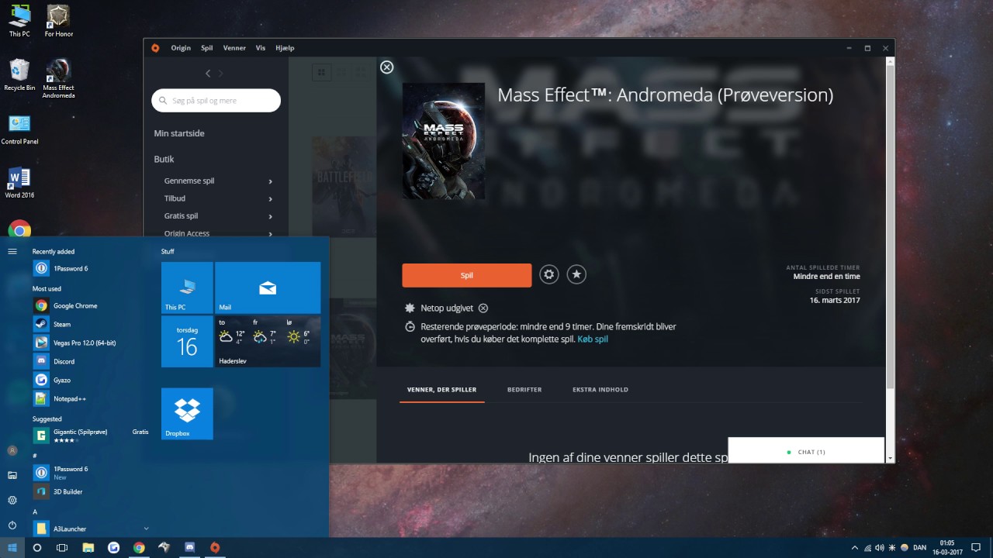Click the orange Spil button
This screenshot has width=993, height=558.
pyautogui.click(x=466, y=275)
